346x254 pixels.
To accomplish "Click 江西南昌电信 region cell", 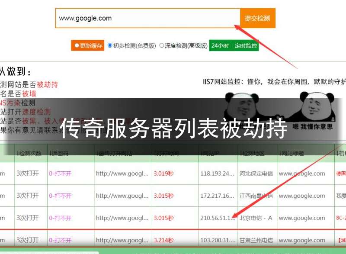I will (x=256, y=196).
